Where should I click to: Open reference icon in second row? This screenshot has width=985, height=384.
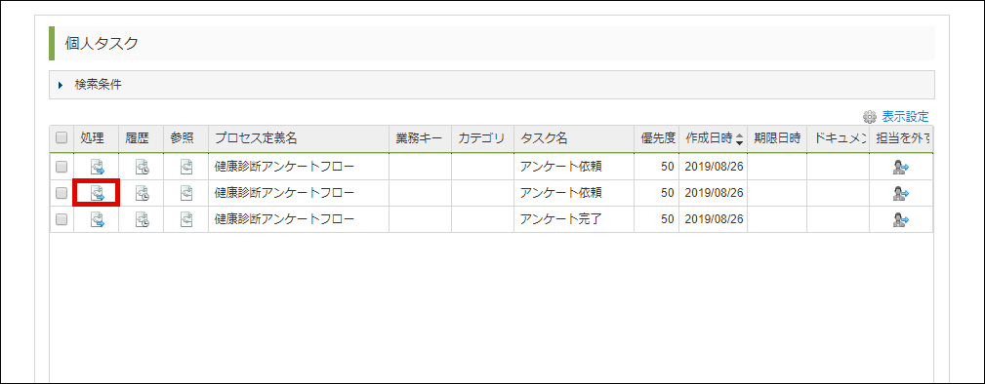click(186, 193)
